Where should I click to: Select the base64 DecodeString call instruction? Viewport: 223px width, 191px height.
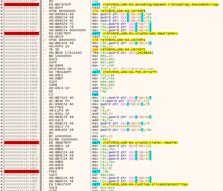pos(156,4)
